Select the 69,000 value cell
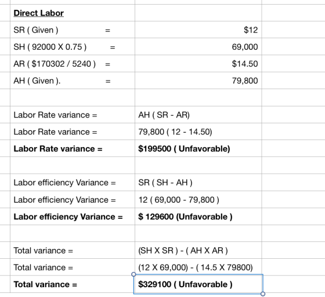This screenshot has height=297, width=325. pos(198,47)
